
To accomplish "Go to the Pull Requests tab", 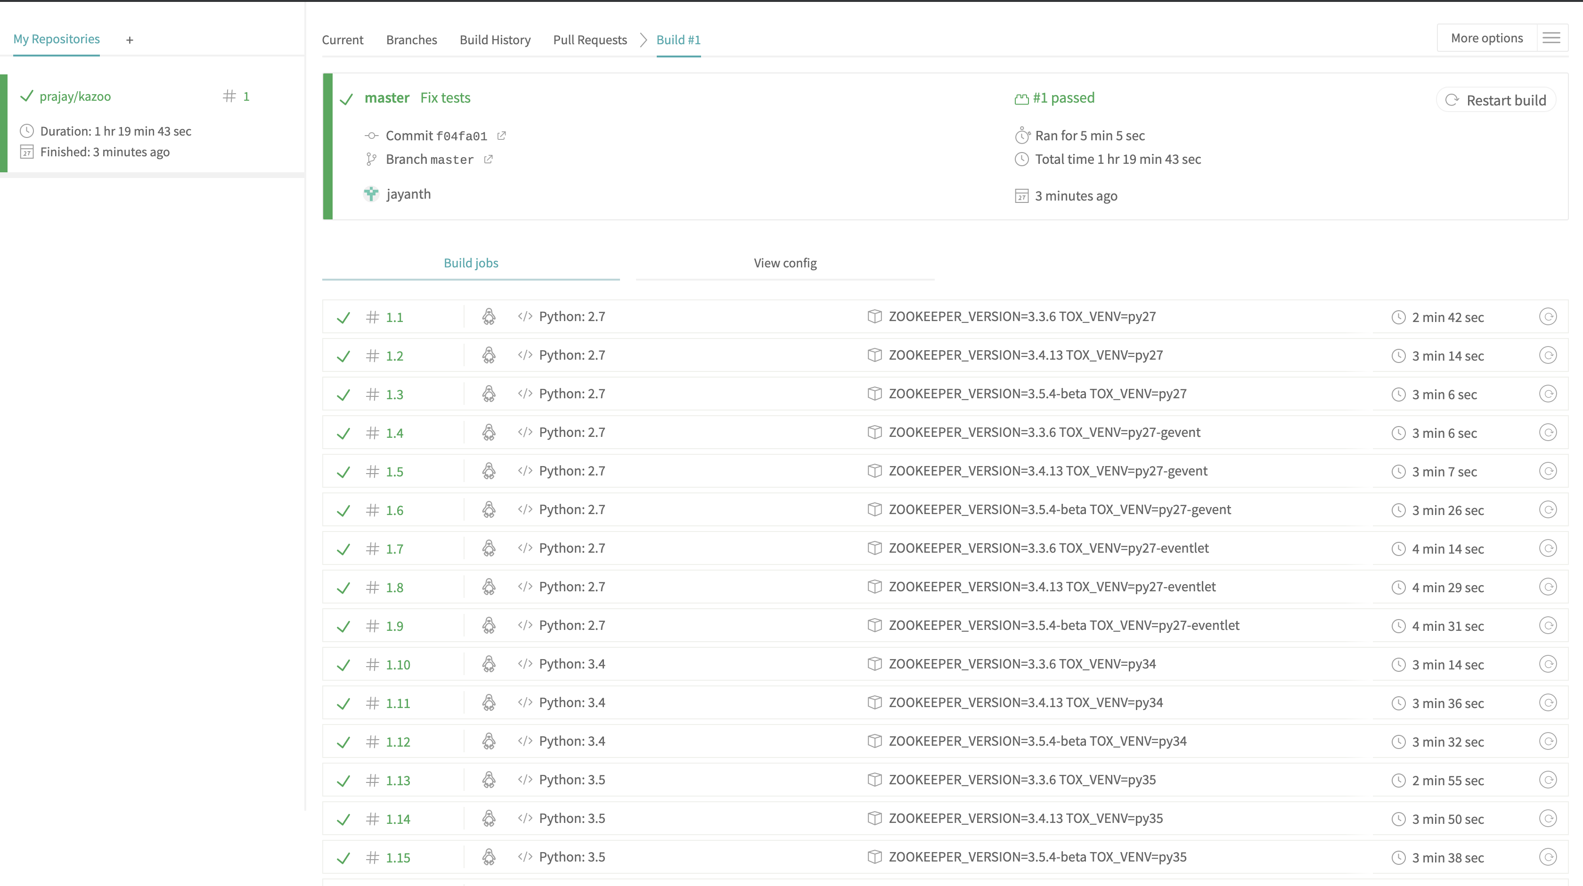I will click(589, 40).
